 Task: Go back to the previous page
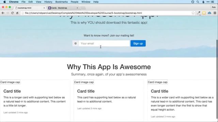(x=3, y=13)
